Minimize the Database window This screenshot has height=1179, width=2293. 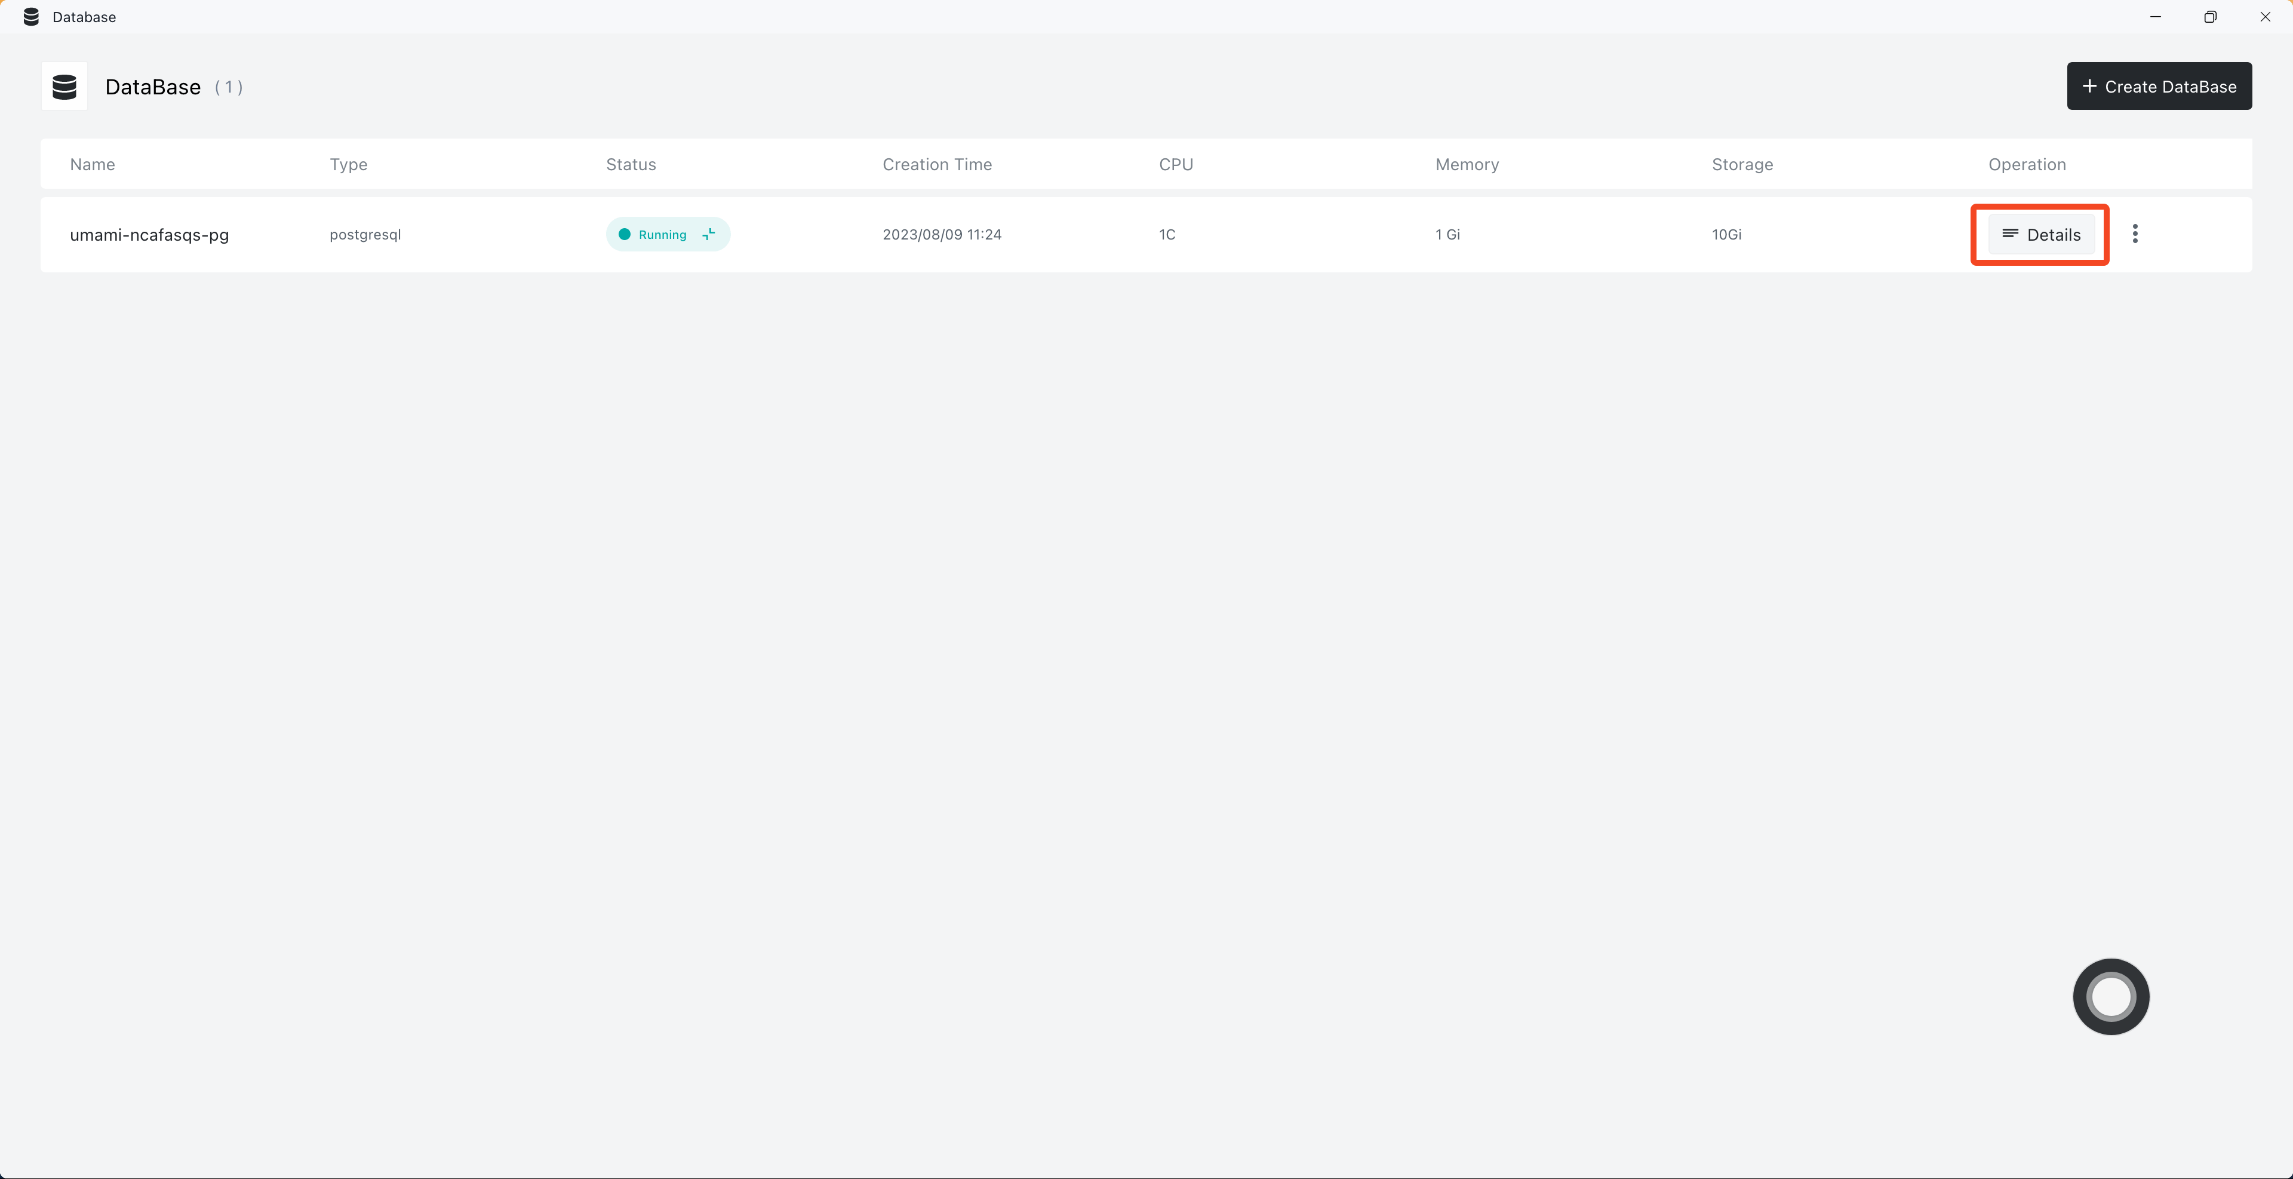[x=2155, y=17]
